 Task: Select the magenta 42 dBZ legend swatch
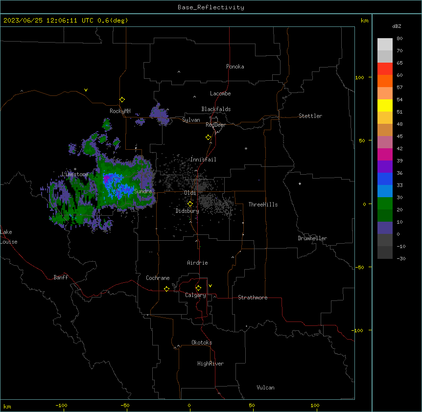pyautogui.click(x=385, y=154)
